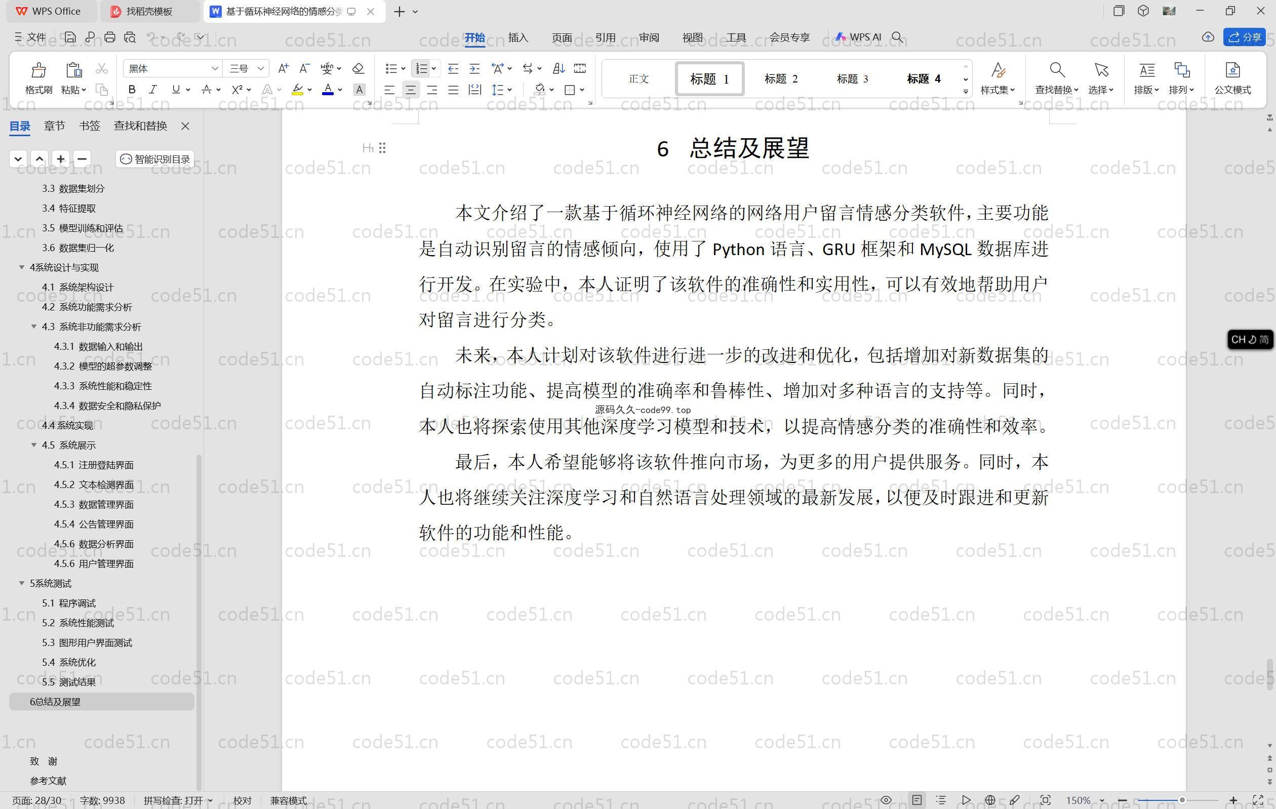Open the 引用 (References) ribbon tab
The width and height of the screenshot is (1276, 809).
click(605, 37)
